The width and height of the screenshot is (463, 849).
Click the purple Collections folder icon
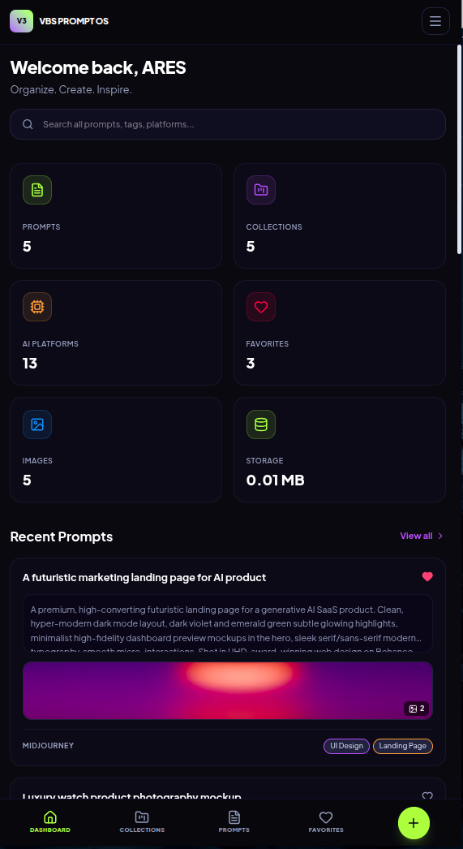click(261, 190)
